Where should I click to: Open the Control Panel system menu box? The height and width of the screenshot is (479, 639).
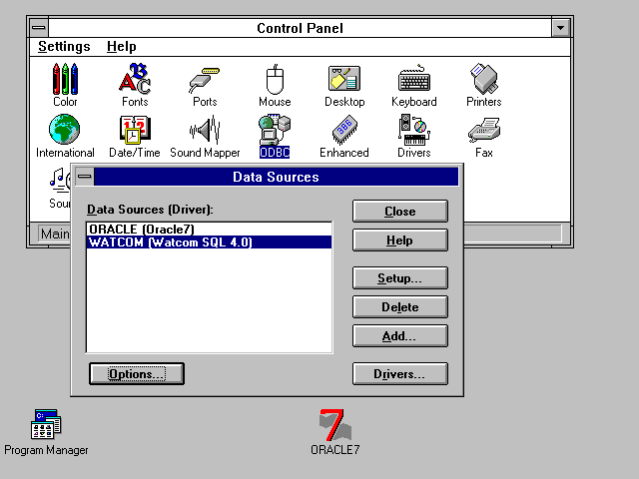37,28
